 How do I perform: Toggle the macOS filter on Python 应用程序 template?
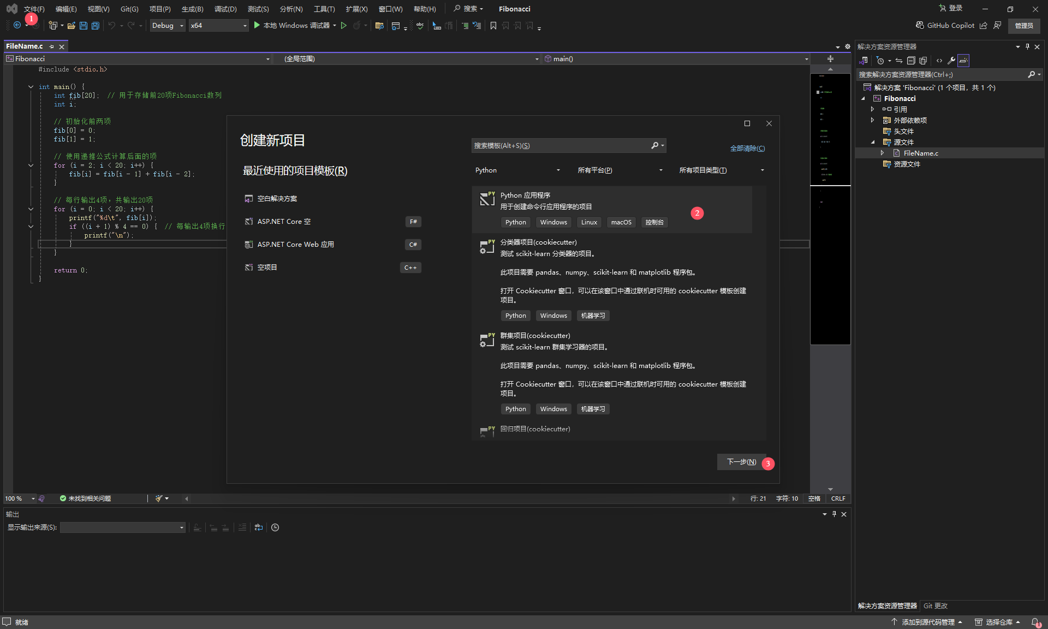tap(621, 222)
